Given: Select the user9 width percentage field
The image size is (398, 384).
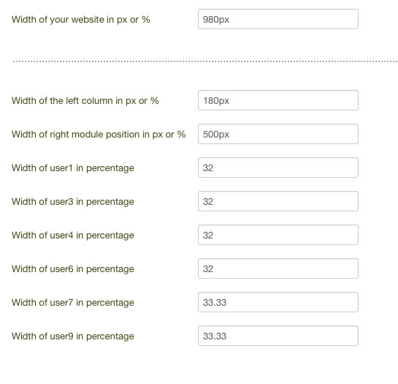Looking at the screenshot, I should click(x=278, y=336).
